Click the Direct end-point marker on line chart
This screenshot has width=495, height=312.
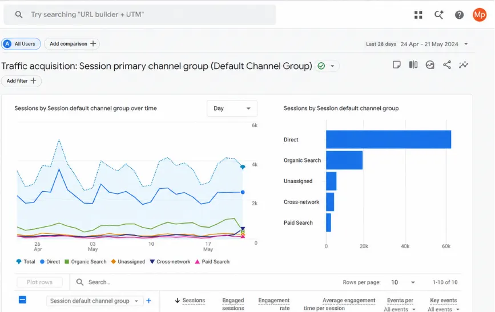tap(243, 192)
